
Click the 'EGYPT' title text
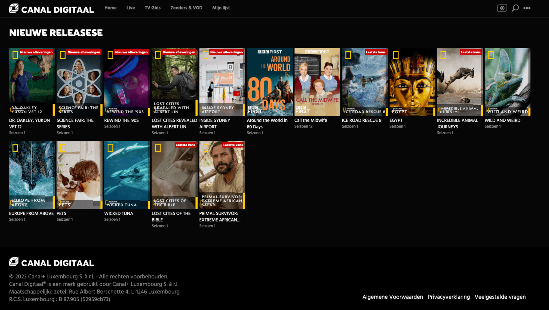[x=396, y=120]
